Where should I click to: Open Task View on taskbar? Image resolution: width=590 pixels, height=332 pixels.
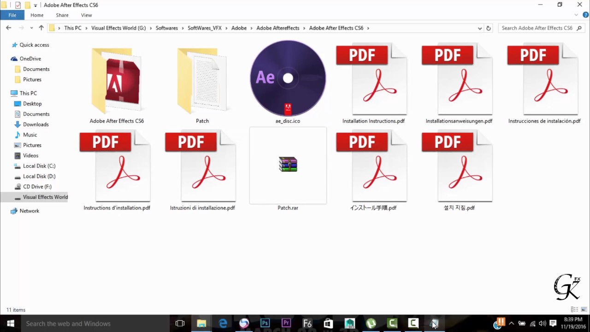[180, 324]
